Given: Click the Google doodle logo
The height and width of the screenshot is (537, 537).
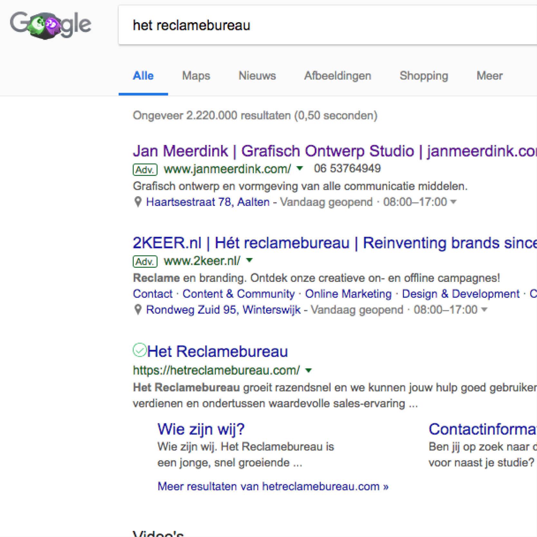Looking at the screenshot, I should coord(51,25).
